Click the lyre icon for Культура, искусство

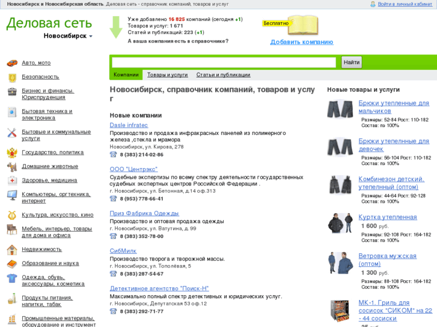click(x=12, y=215)
